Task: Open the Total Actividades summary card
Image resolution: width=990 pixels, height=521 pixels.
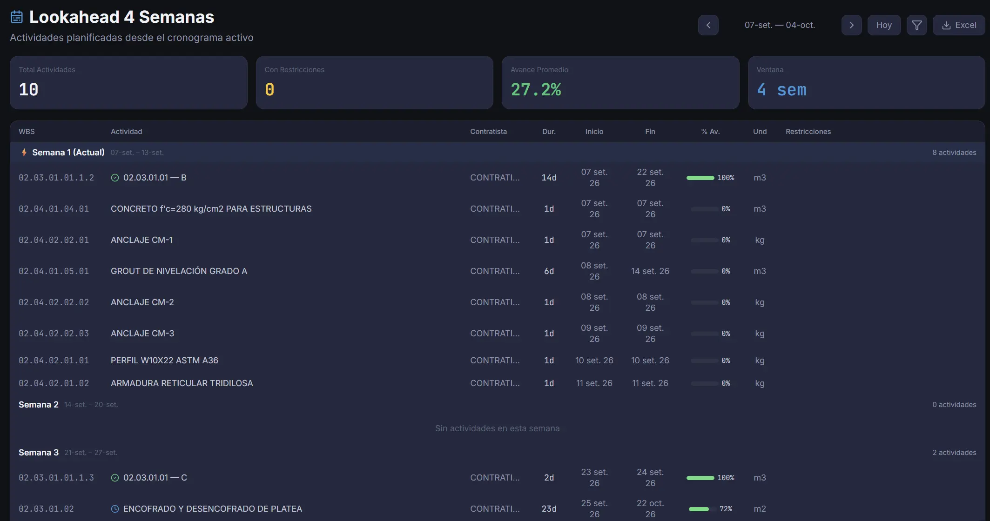Action: click(128, 83)
